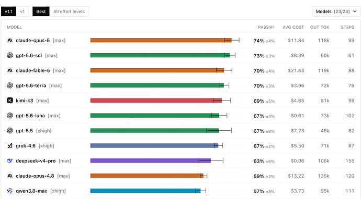Sort by the PASS@1 column header
The image size is (361, 199).
pyautogui.click(x=266, y=27)
